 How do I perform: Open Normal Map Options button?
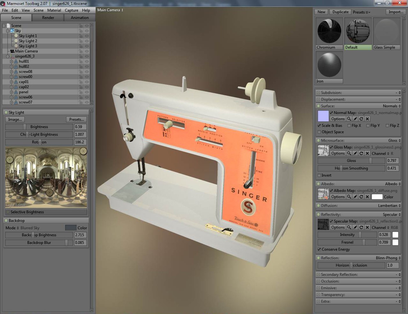[338, 119]
